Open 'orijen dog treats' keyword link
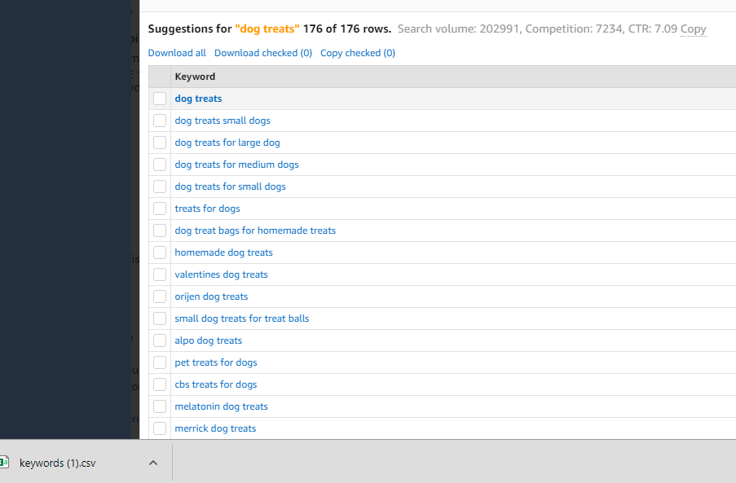 [x=211, y=296]
